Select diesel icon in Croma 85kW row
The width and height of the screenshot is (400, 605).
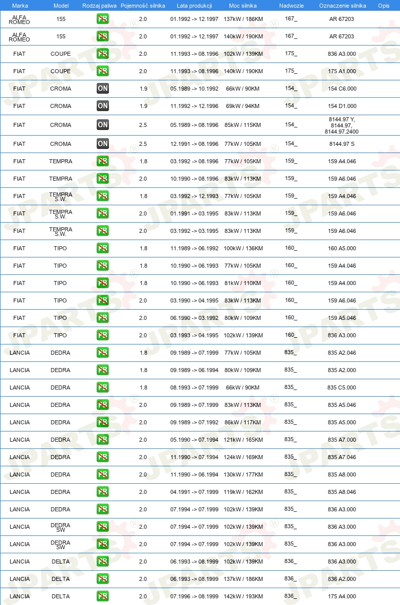[103, 124]
